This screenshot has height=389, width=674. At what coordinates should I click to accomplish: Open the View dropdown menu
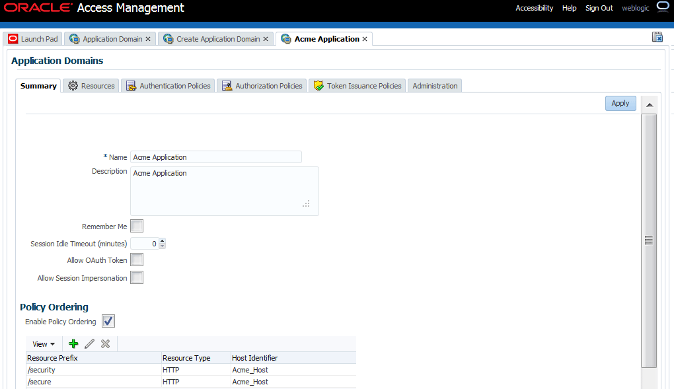[x=44, y=344]
